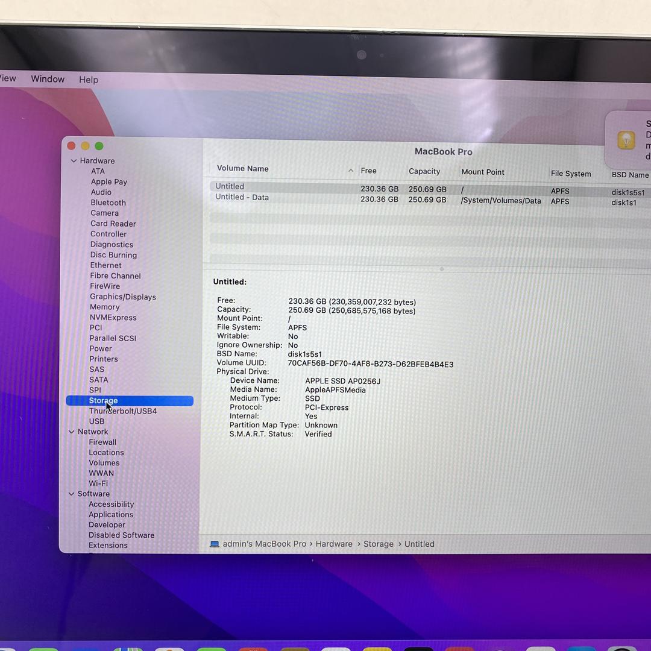
Task: Select the Untitled - Data volume row
Action: pyautogui.click(x=430, y=200)
